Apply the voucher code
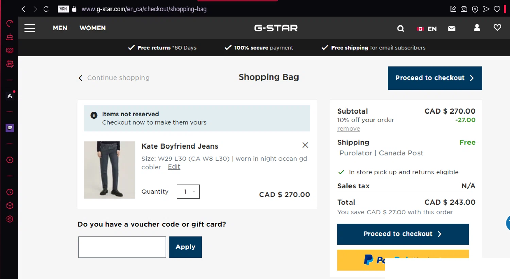 [186, 247]
